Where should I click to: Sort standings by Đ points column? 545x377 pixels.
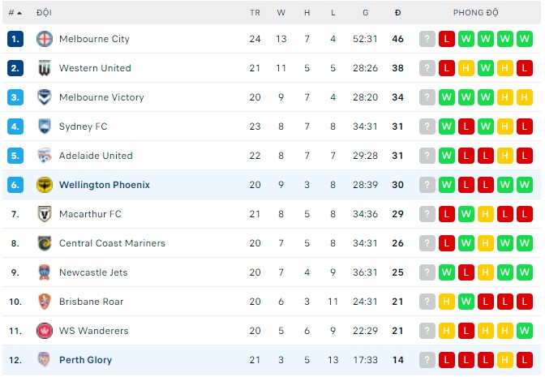click(x=397, y=13)
